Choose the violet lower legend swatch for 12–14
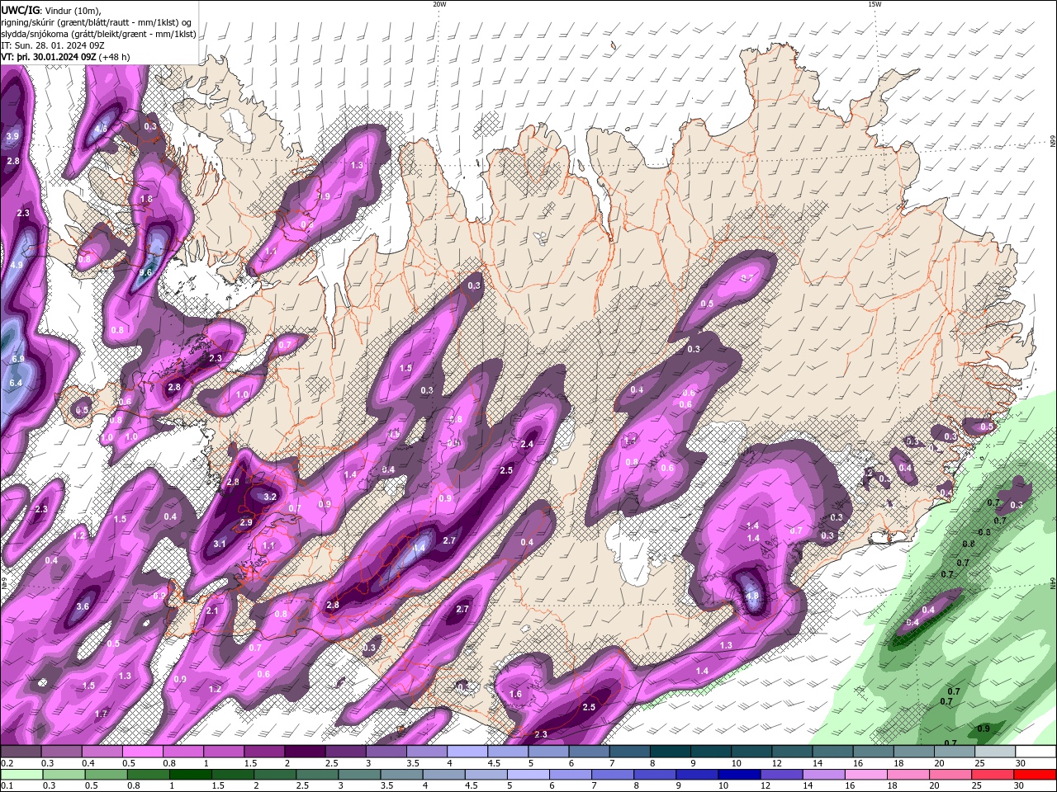 tap(780, 775)
